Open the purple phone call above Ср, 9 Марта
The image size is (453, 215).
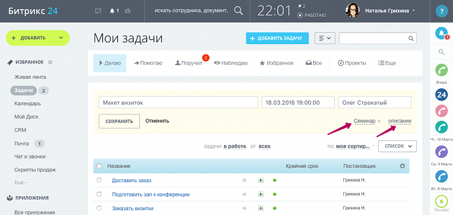coord(442,152)
